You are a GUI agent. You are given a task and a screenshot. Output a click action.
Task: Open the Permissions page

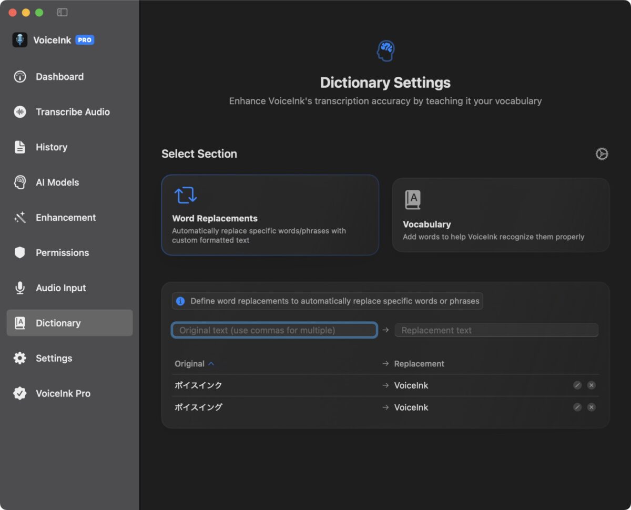(62, 253)
